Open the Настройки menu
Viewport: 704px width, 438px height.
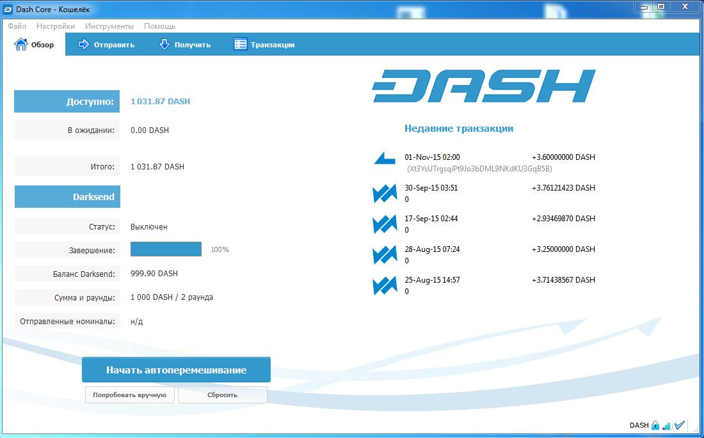[x=56, y=26]
